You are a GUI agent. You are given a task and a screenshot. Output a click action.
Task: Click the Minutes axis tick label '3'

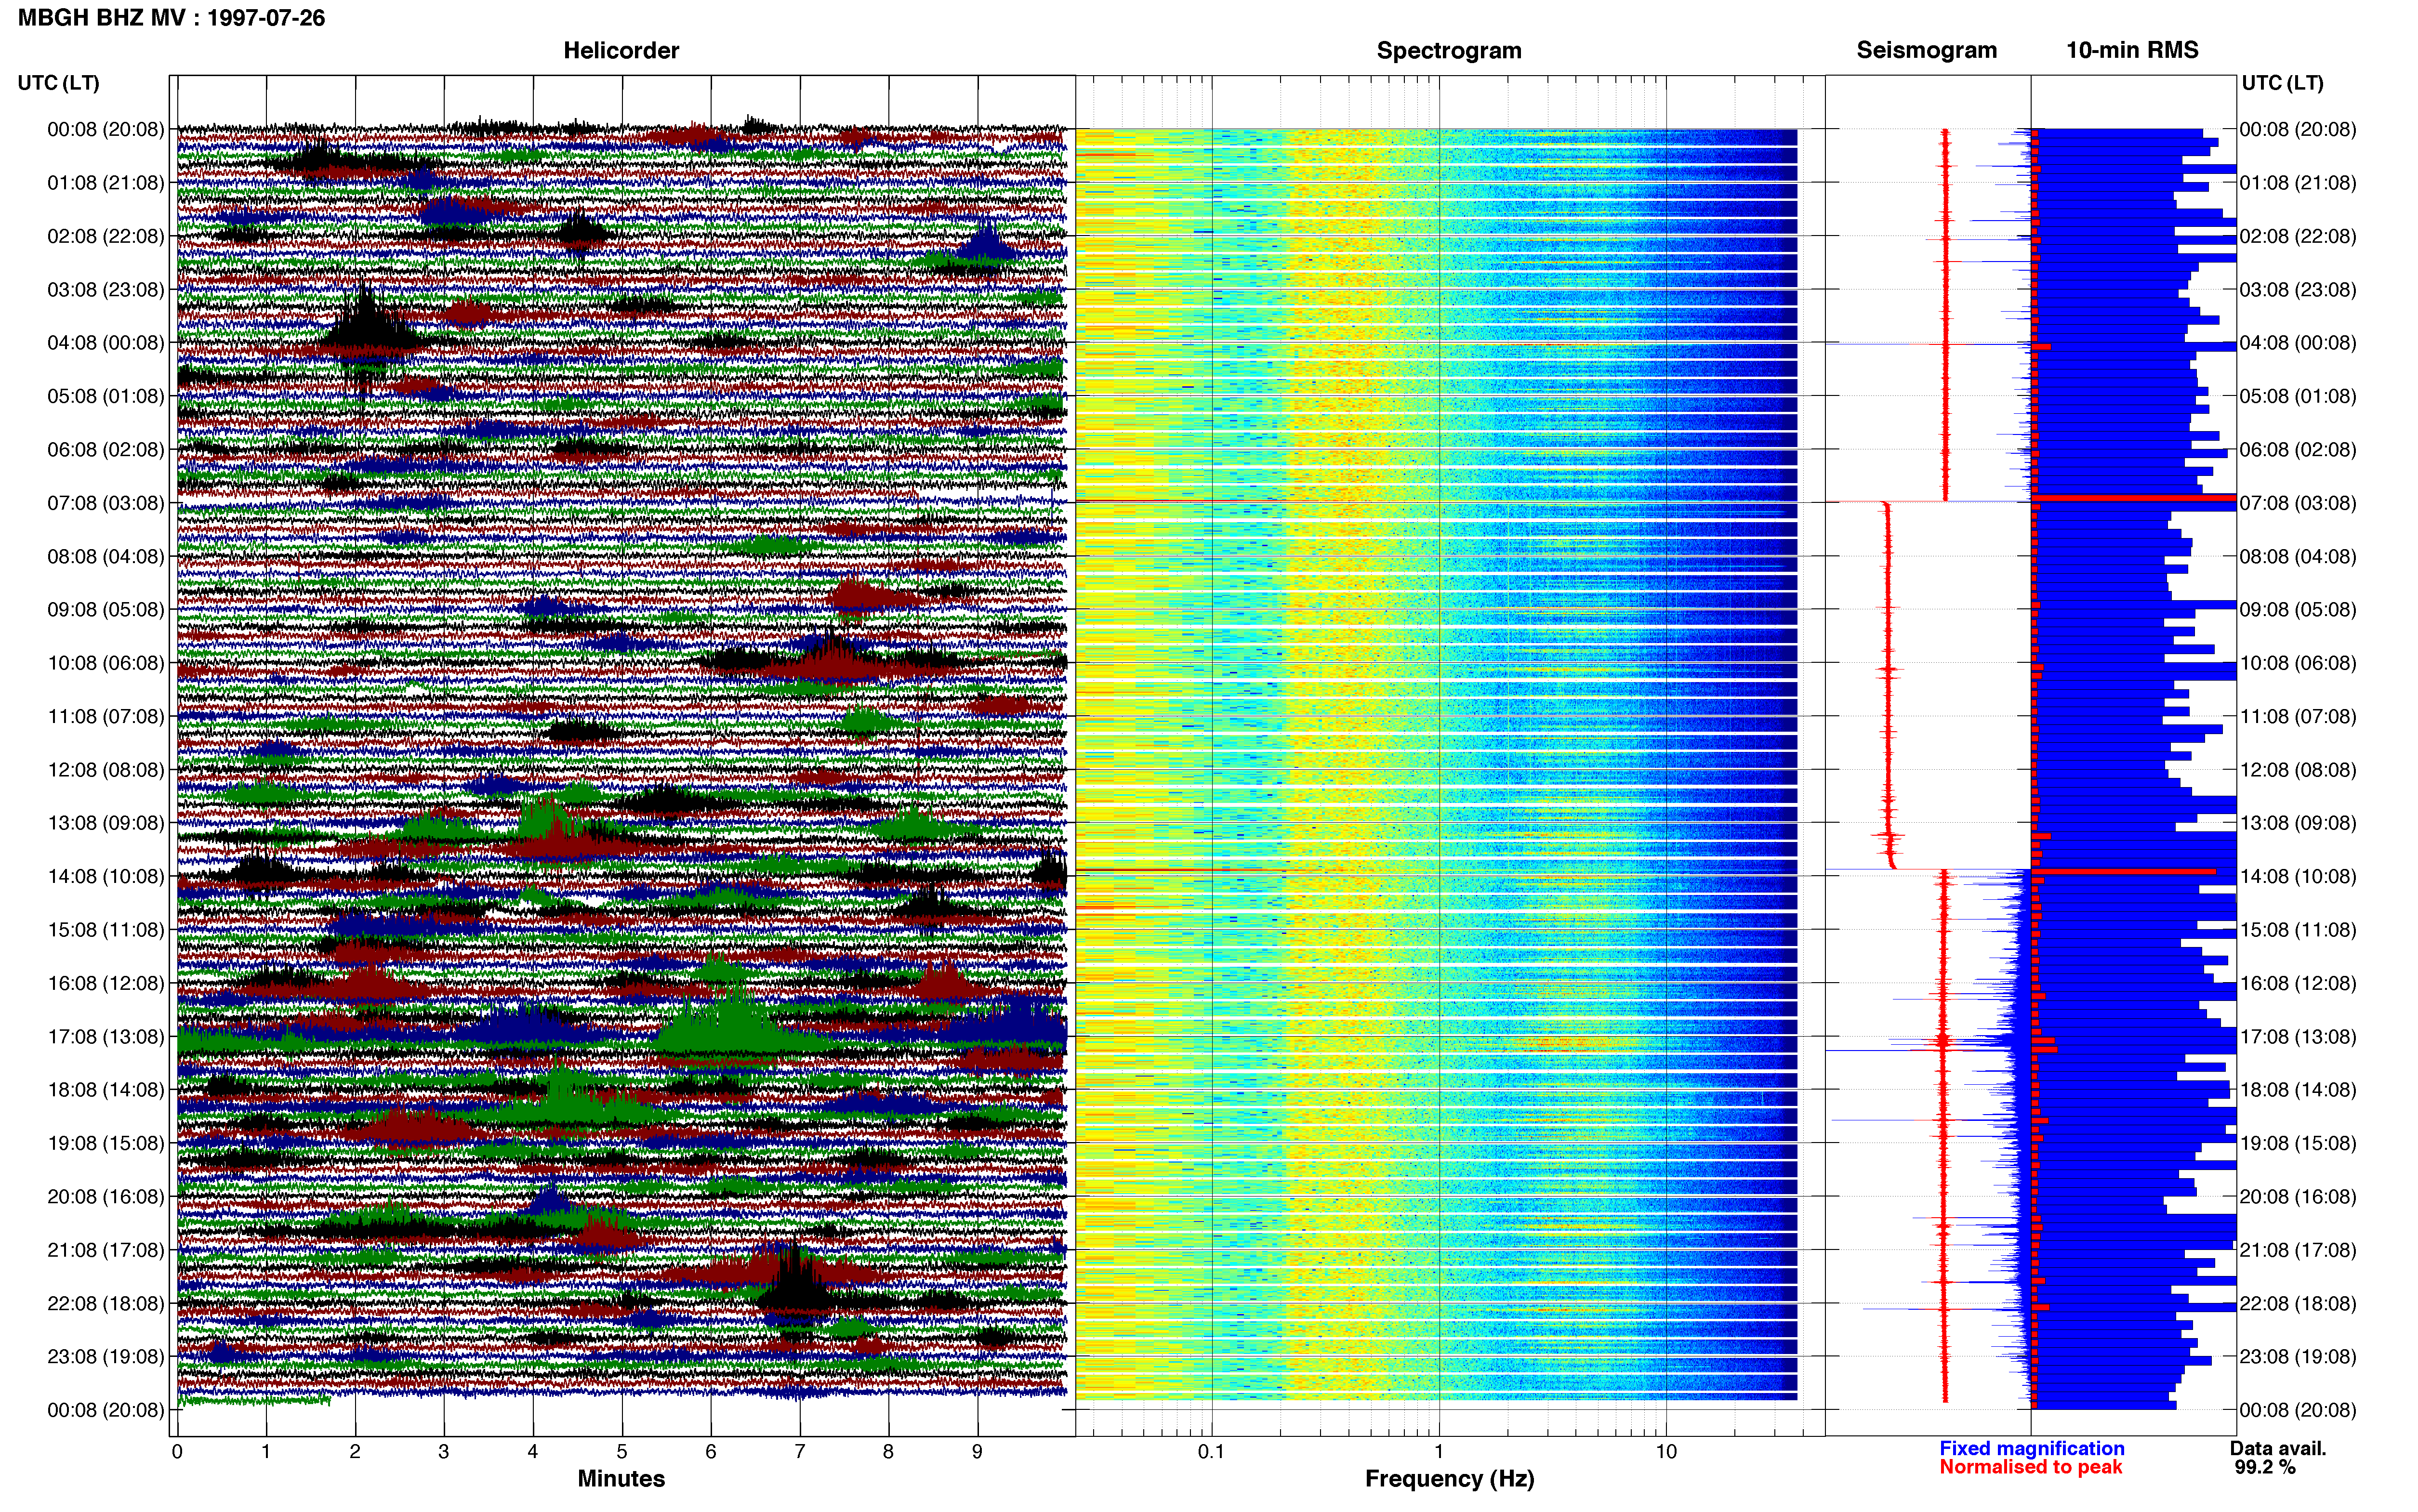point(444,1452)
